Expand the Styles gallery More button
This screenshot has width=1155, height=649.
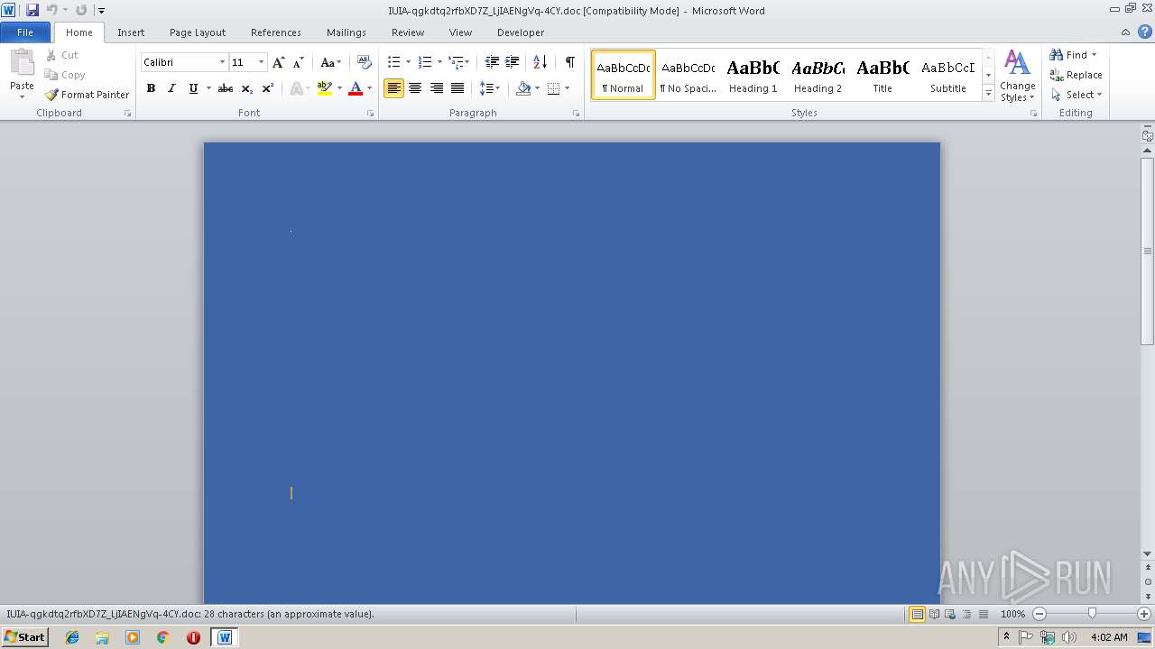pos(988,94)
